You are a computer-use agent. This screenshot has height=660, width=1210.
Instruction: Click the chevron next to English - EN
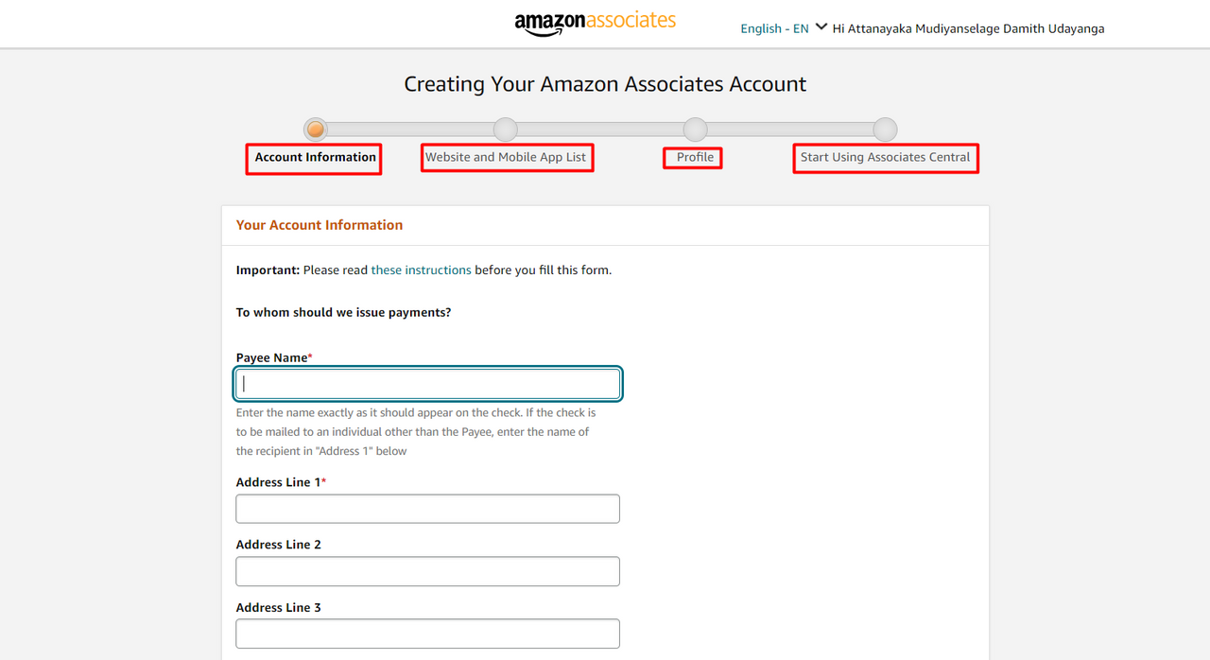[x=821, y=27]
